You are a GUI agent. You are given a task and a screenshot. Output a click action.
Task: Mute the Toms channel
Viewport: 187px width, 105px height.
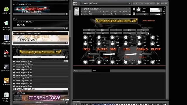(116, 33)
